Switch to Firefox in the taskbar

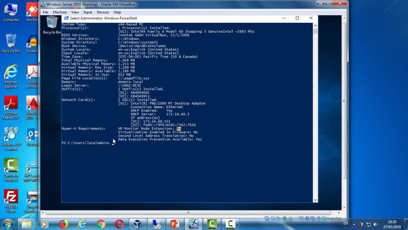tap(63, 224)
